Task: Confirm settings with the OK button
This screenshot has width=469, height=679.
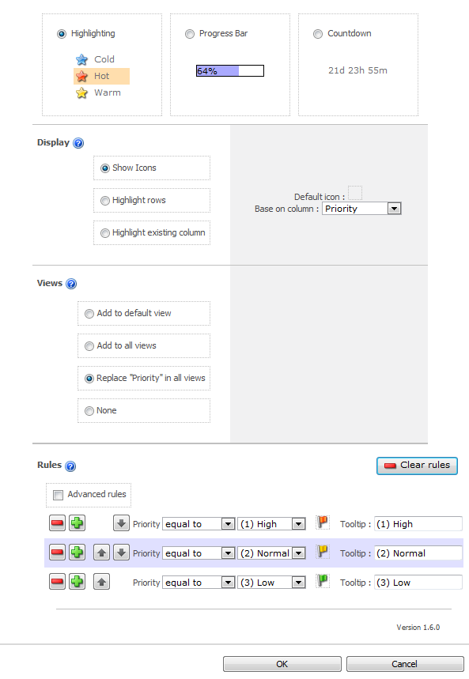Action: 282,664
